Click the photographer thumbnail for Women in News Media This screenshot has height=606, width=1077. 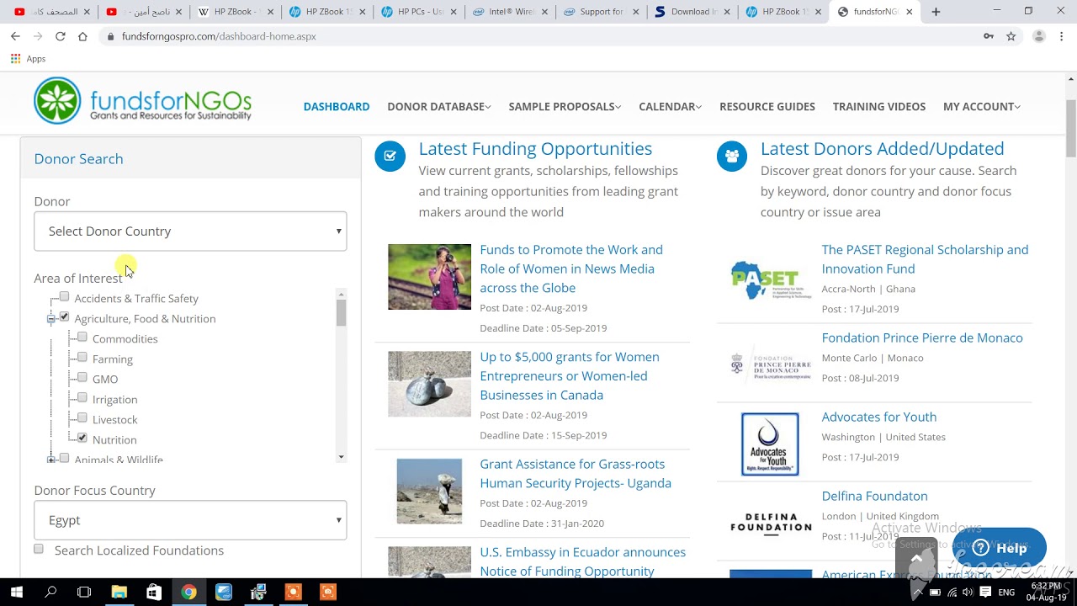429,277
